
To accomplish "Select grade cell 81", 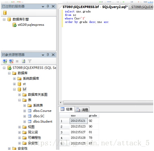I will point(93,132).
